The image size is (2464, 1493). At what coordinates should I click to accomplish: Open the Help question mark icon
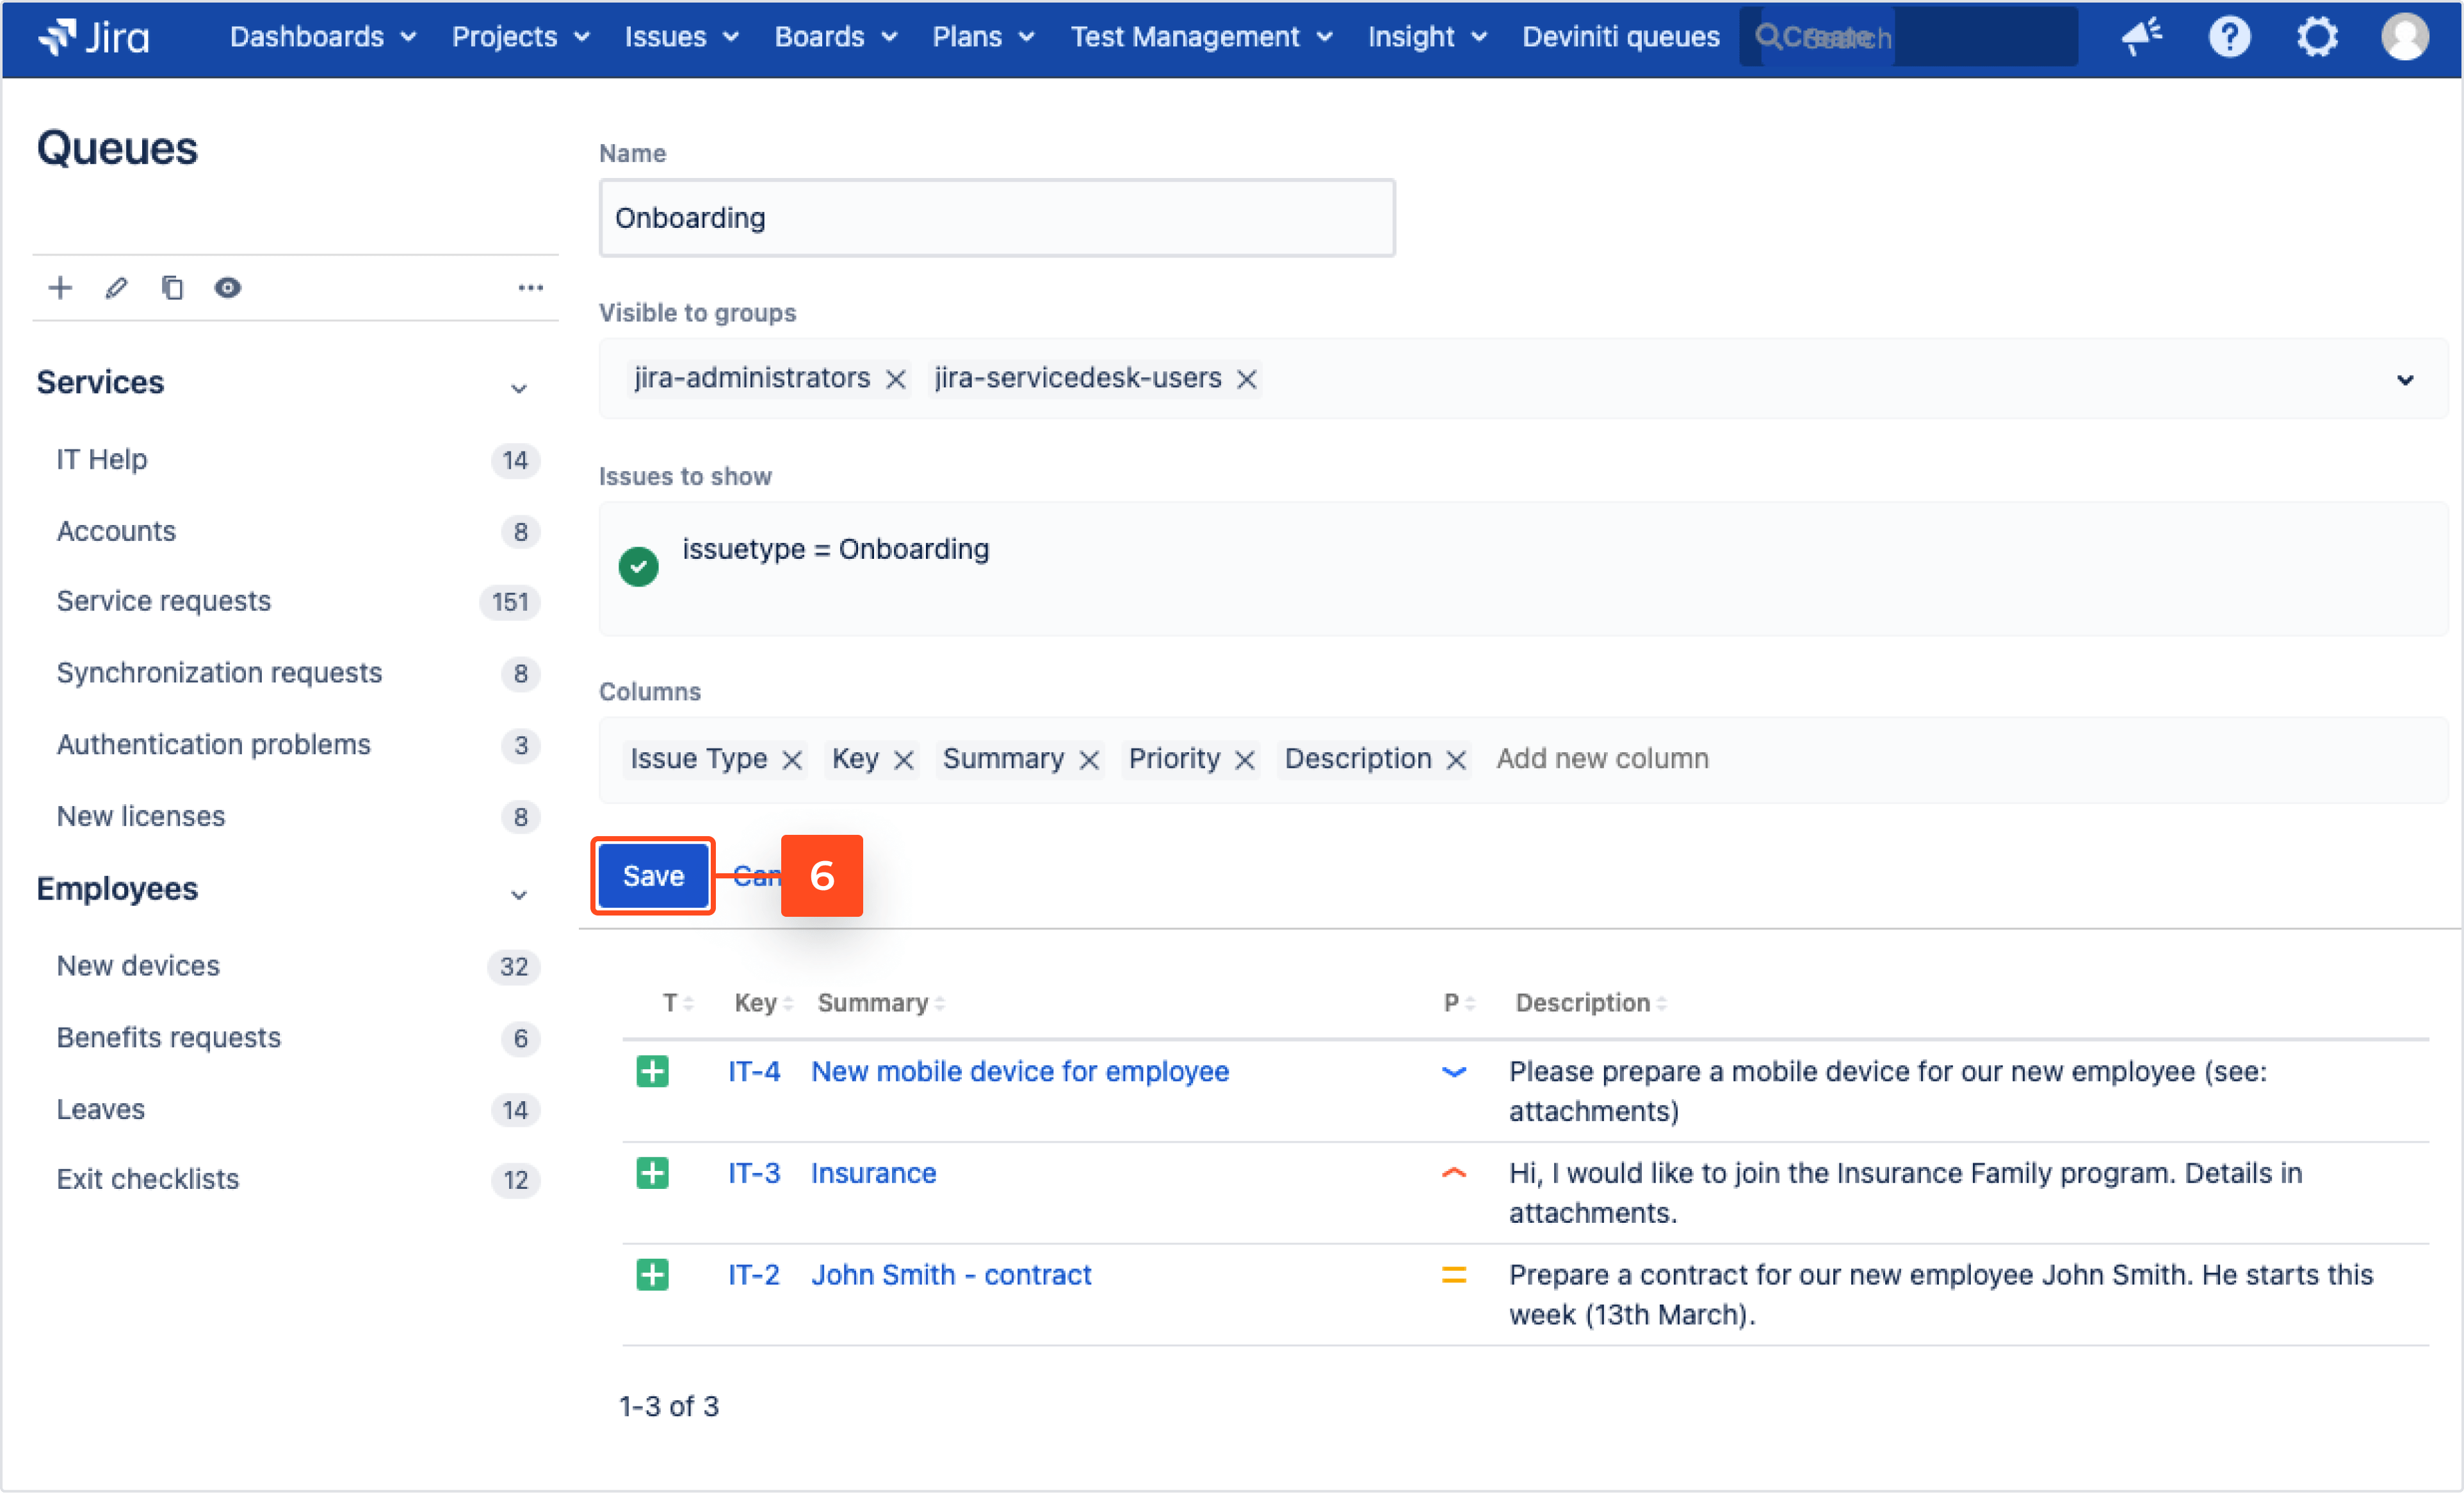tap(2229, 37)
